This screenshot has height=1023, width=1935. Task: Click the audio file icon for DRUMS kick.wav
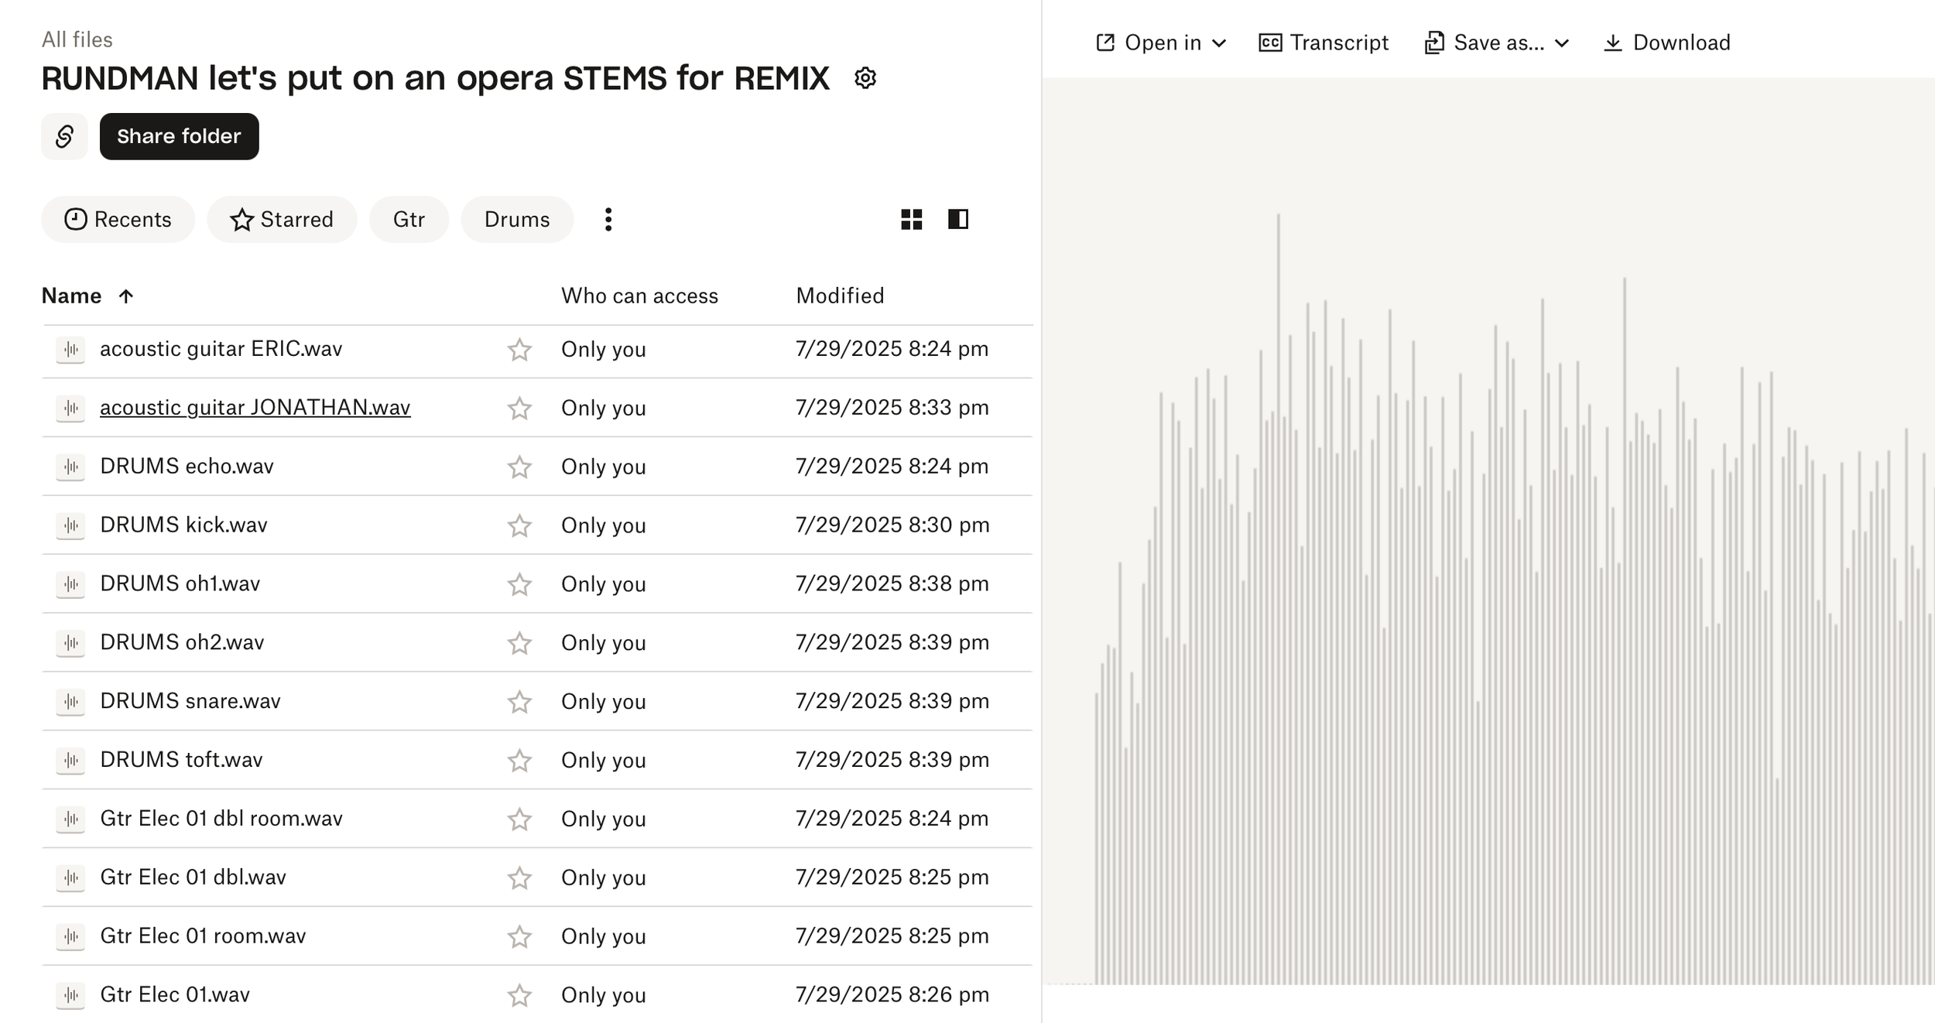[71, 525]
